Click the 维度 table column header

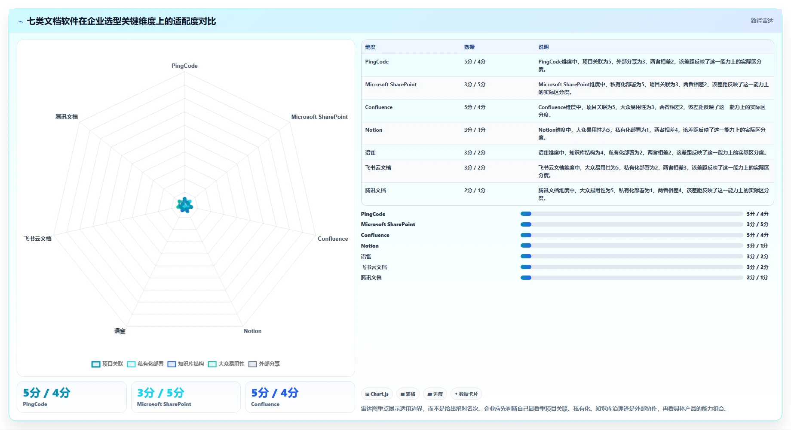pos(370,47)
